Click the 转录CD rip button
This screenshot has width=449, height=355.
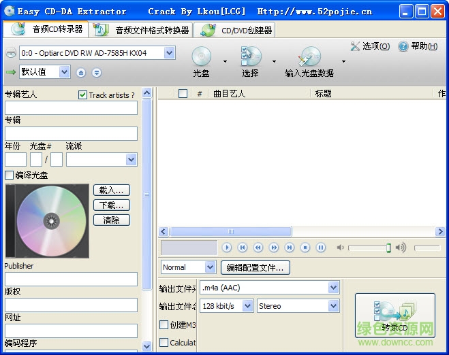(x=394, y=316)
